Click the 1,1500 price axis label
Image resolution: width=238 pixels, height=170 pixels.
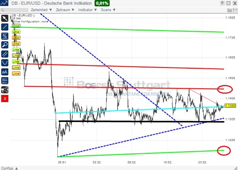pos(230,78)
